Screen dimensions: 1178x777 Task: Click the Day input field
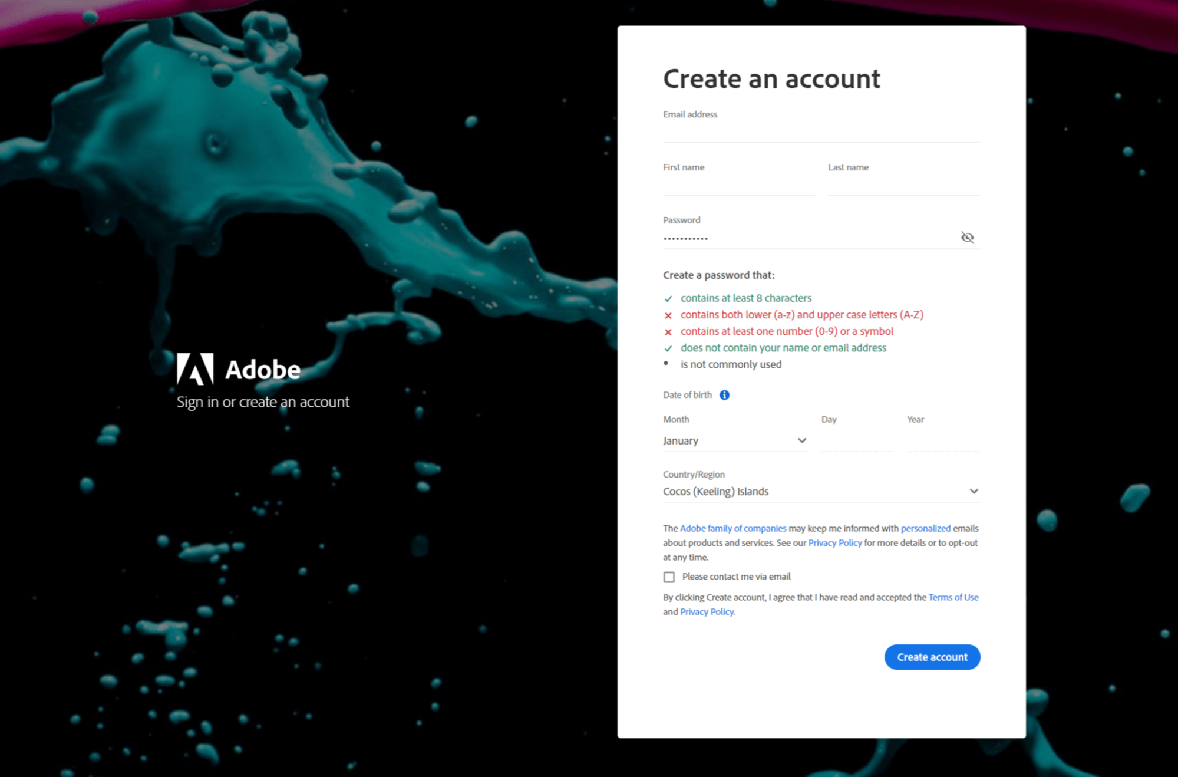(x=857, y=442)
